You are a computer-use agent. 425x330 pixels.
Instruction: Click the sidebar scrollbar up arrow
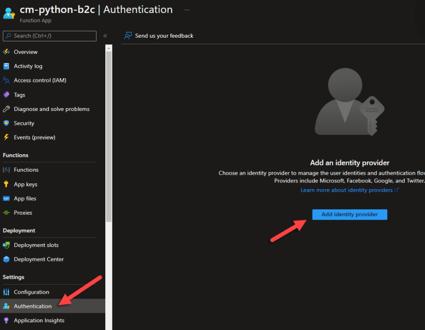(109, 48)
